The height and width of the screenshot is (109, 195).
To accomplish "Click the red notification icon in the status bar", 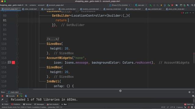I will pos(189,107).
